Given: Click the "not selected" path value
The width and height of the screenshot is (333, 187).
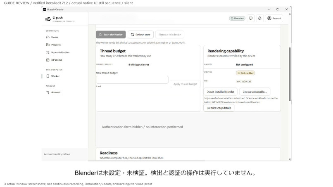Looking at the screenshot, I should (244, 81).
